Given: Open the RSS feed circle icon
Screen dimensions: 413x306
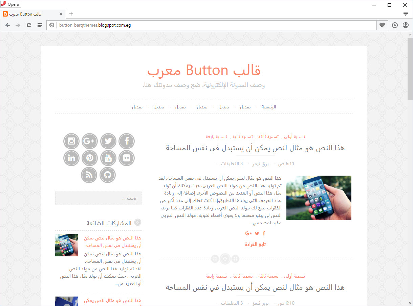Looking at the screenshot, I should click(89, 175).
